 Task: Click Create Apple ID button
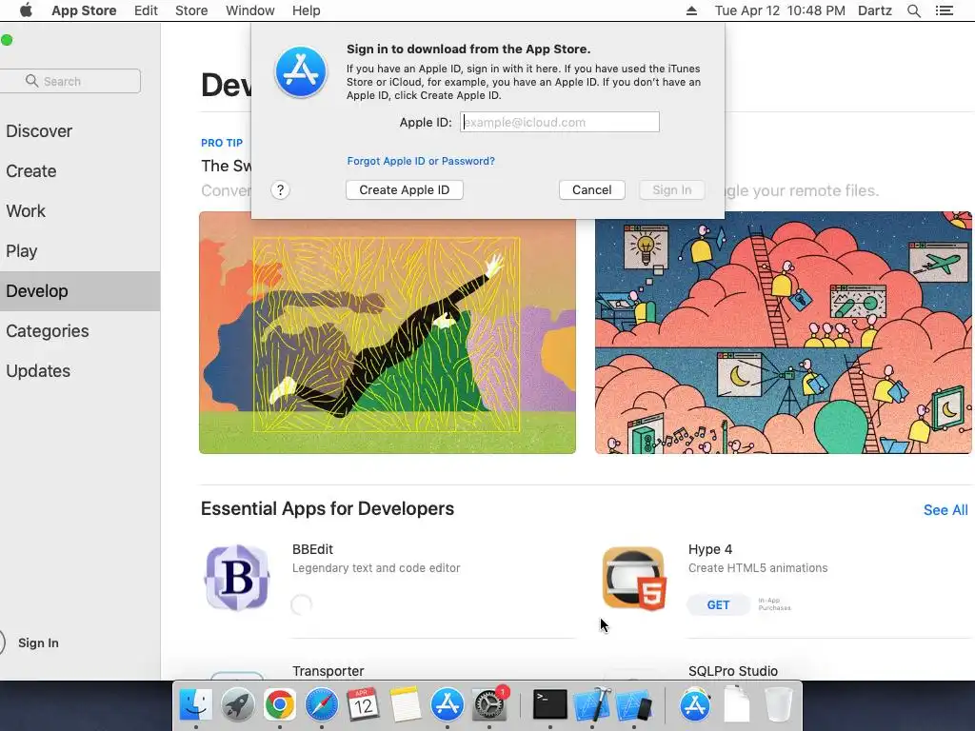click(404, 190)
